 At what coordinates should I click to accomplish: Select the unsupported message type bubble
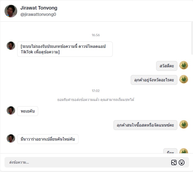tap(65, 49)
